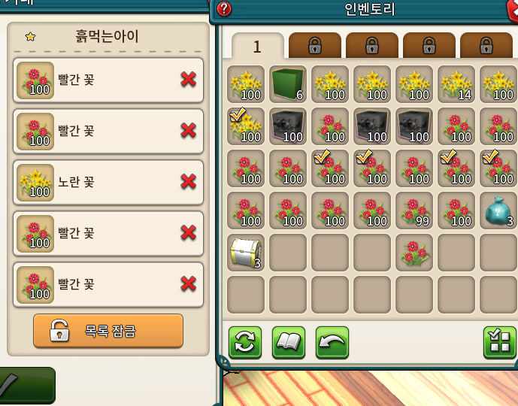Screen dimensions: 518x406
Task: Select the white treasure chest item
Action: (246, 253)
